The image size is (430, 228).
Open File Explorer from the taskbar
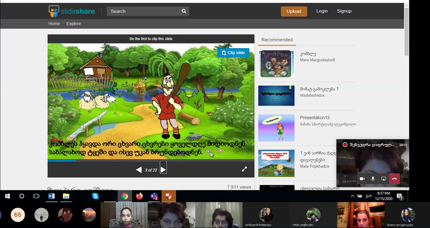click(66, 196)
